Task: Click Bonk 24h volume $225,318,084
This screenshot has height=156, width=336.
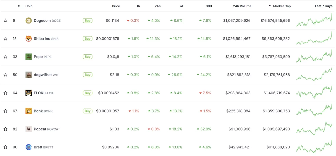Action: (x=238, y=111)
